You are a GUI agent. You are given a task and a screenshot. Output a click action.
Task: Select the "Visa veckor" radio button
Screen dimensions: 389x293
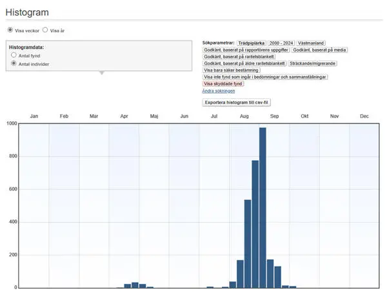pyautogui.click(x=10, y=30)
